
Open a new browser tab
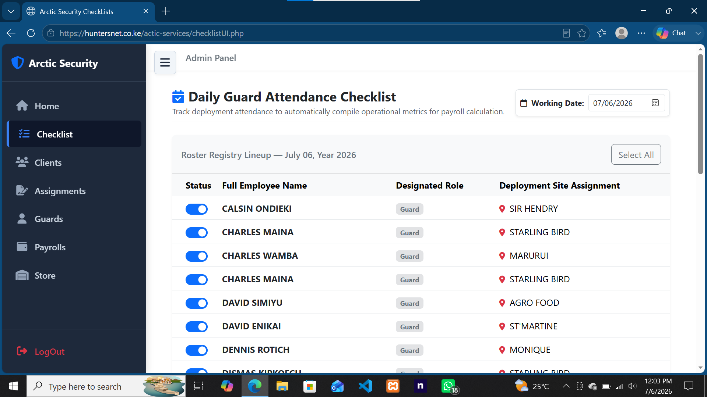[166, 11]
